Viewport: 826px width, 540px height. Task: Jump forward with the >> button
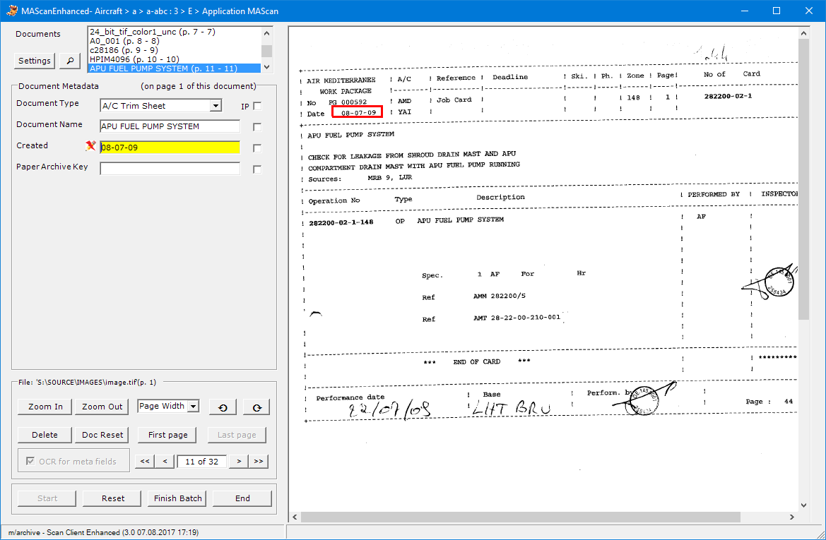tap(259, 462)
